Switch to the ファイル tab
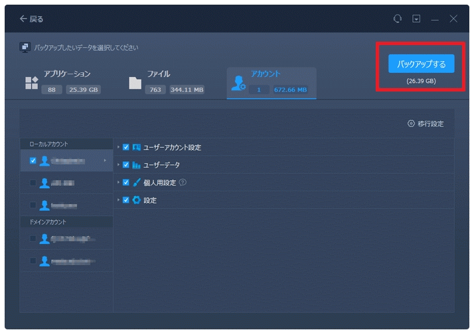Image resolution: width=474 pixels, height=334 pixels. pyautogui.click(x=166, y=82)
